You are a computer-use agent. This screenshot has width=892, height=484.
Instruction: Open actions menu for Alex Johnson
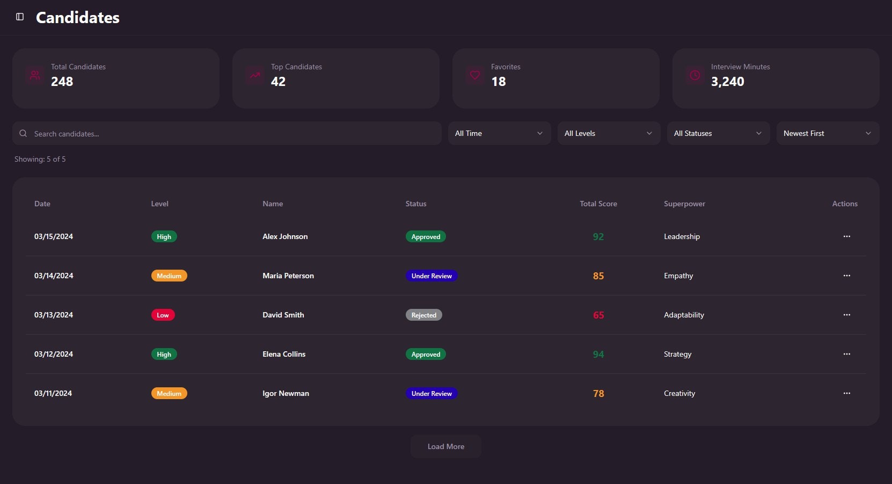(x=847, y=236)
